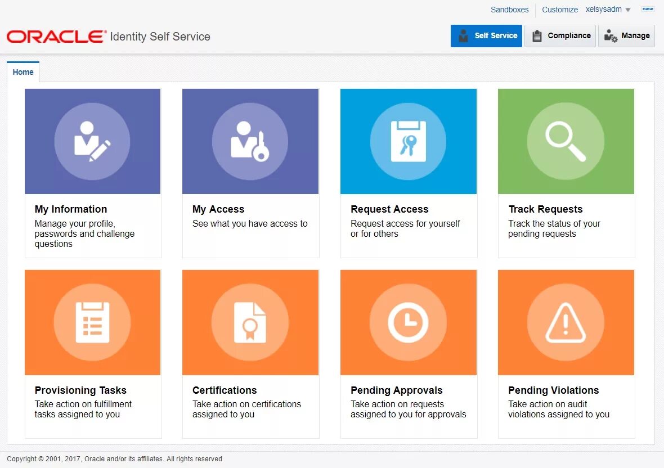This screenshot has height=468, width=664.
Task: Click 'Track the status of your pending requests' text
Action: pyautogui.click(x=554, y=228)
